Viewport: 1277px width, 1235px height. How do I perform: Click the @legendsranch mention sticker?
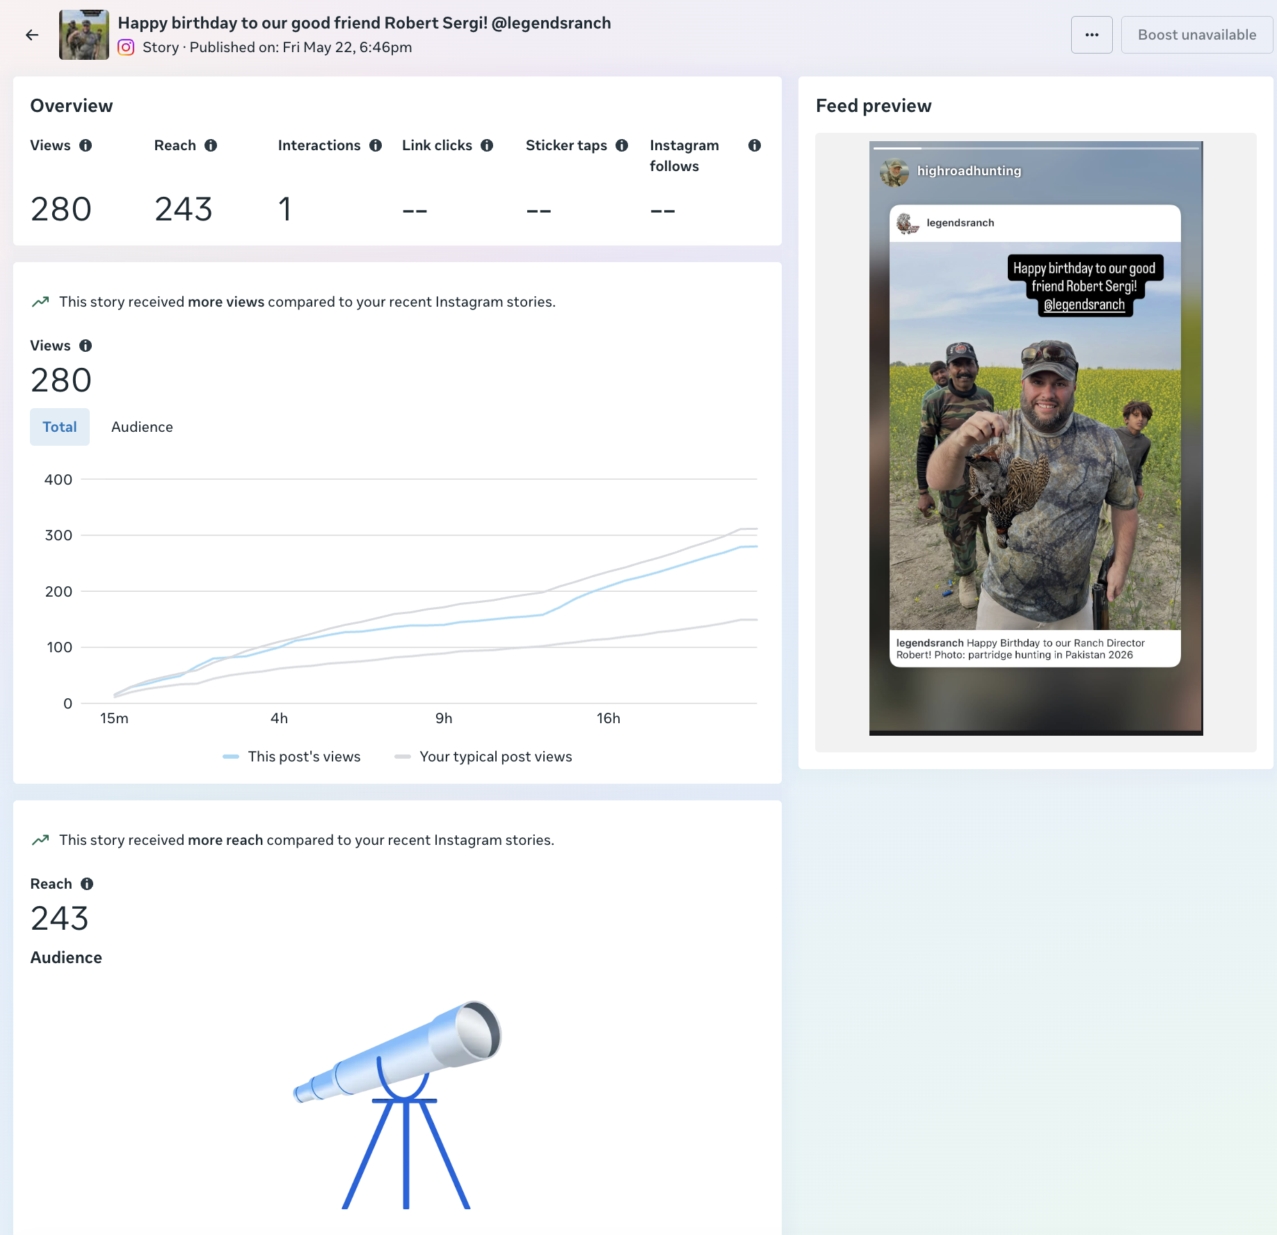[x=1084, y=305]
